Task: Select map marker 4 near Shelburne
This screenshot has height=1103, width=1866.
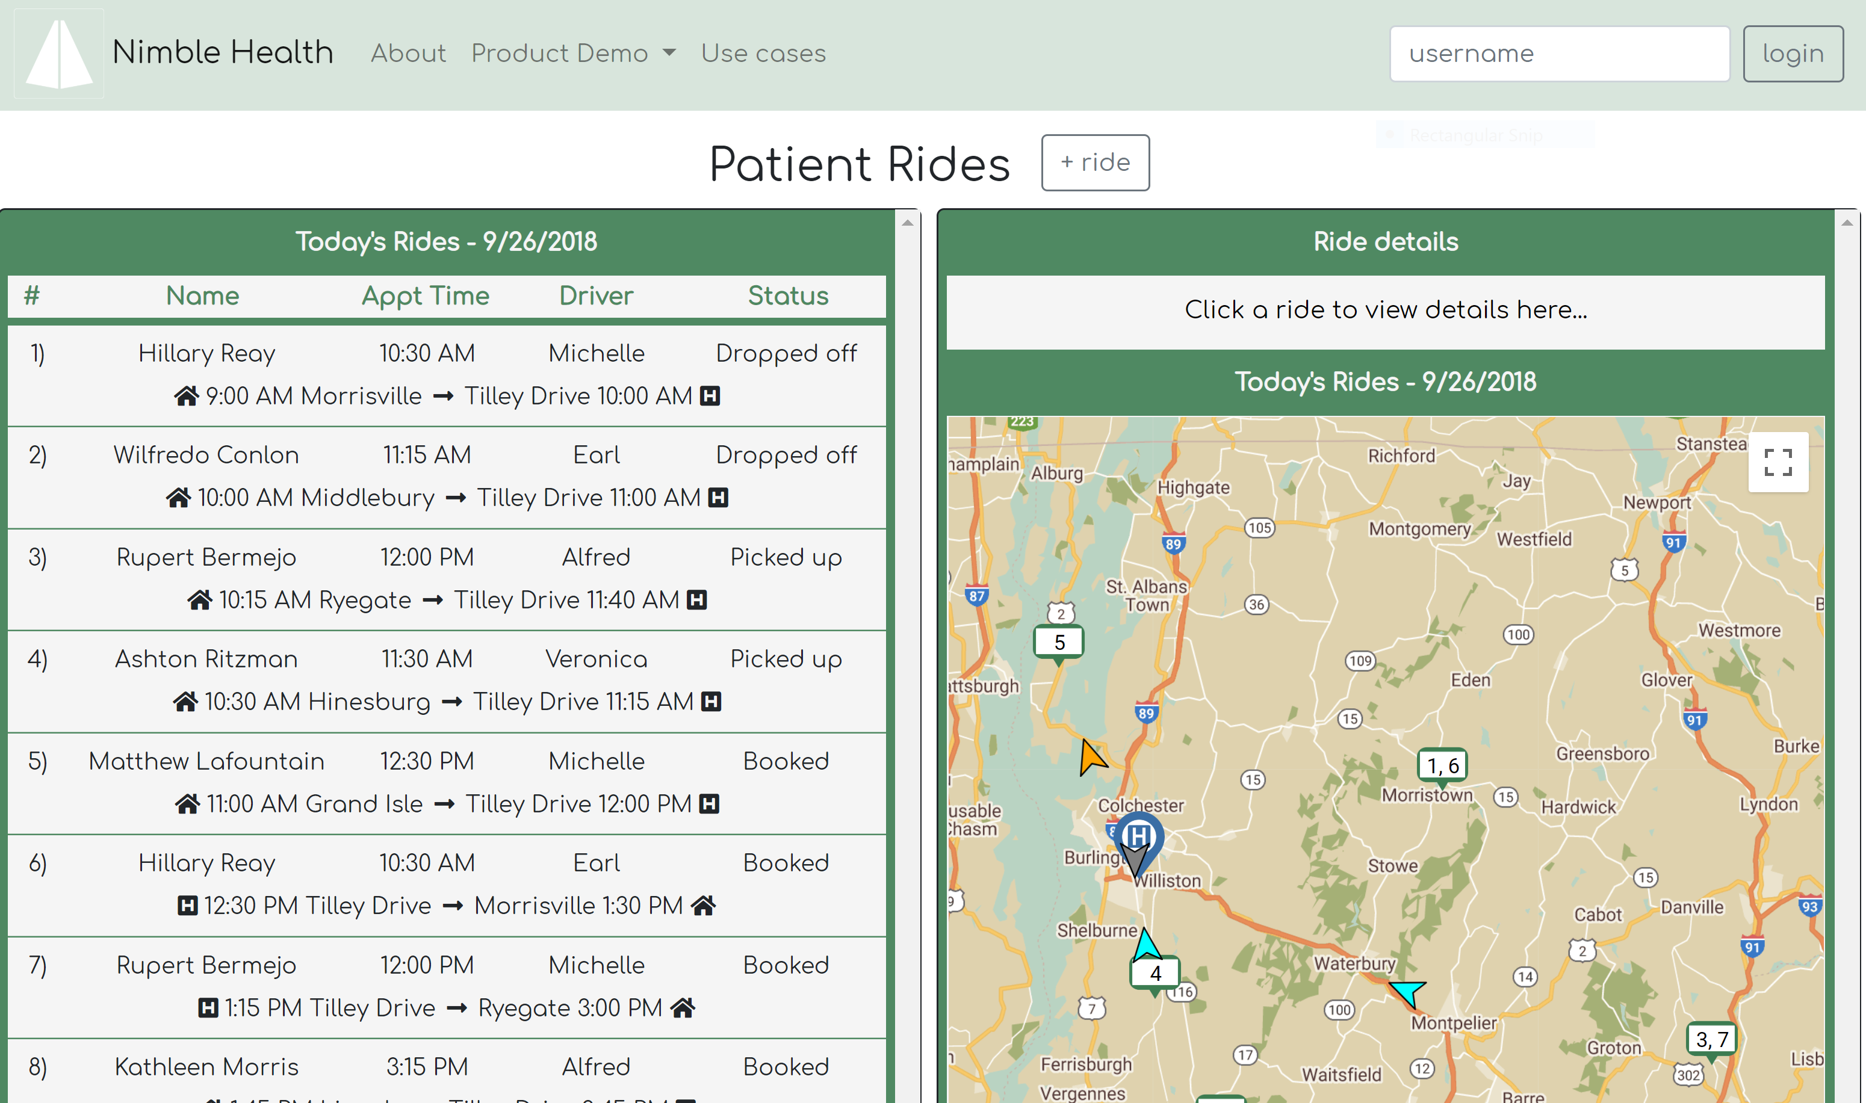Action: pyautogui.click(x=1155, y=972)
